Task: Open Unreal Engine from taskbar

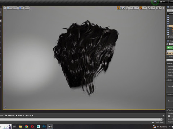Action: [50, 126]
